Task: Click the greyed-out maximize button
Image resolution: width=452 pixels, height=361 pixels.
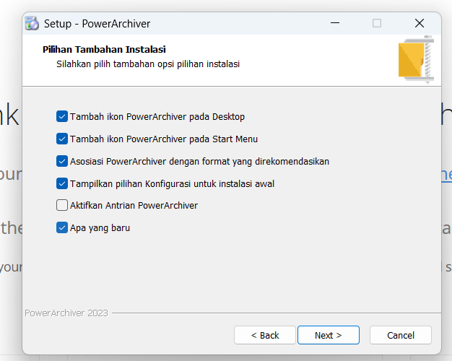Action: [x=377, y=23]
